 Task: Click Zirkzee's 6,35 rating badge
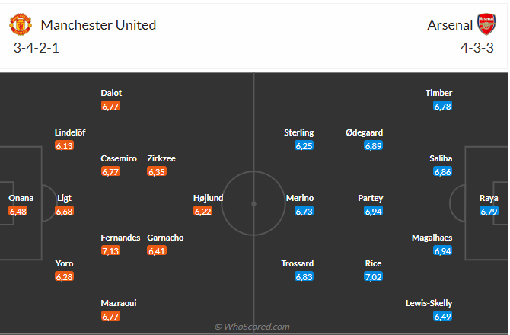(x=157, y=172)
